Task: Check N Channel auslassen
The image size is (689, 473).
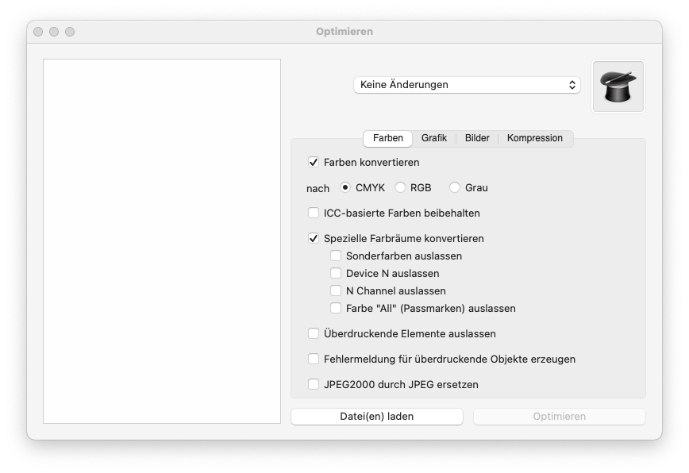Action: coord(336,290)
